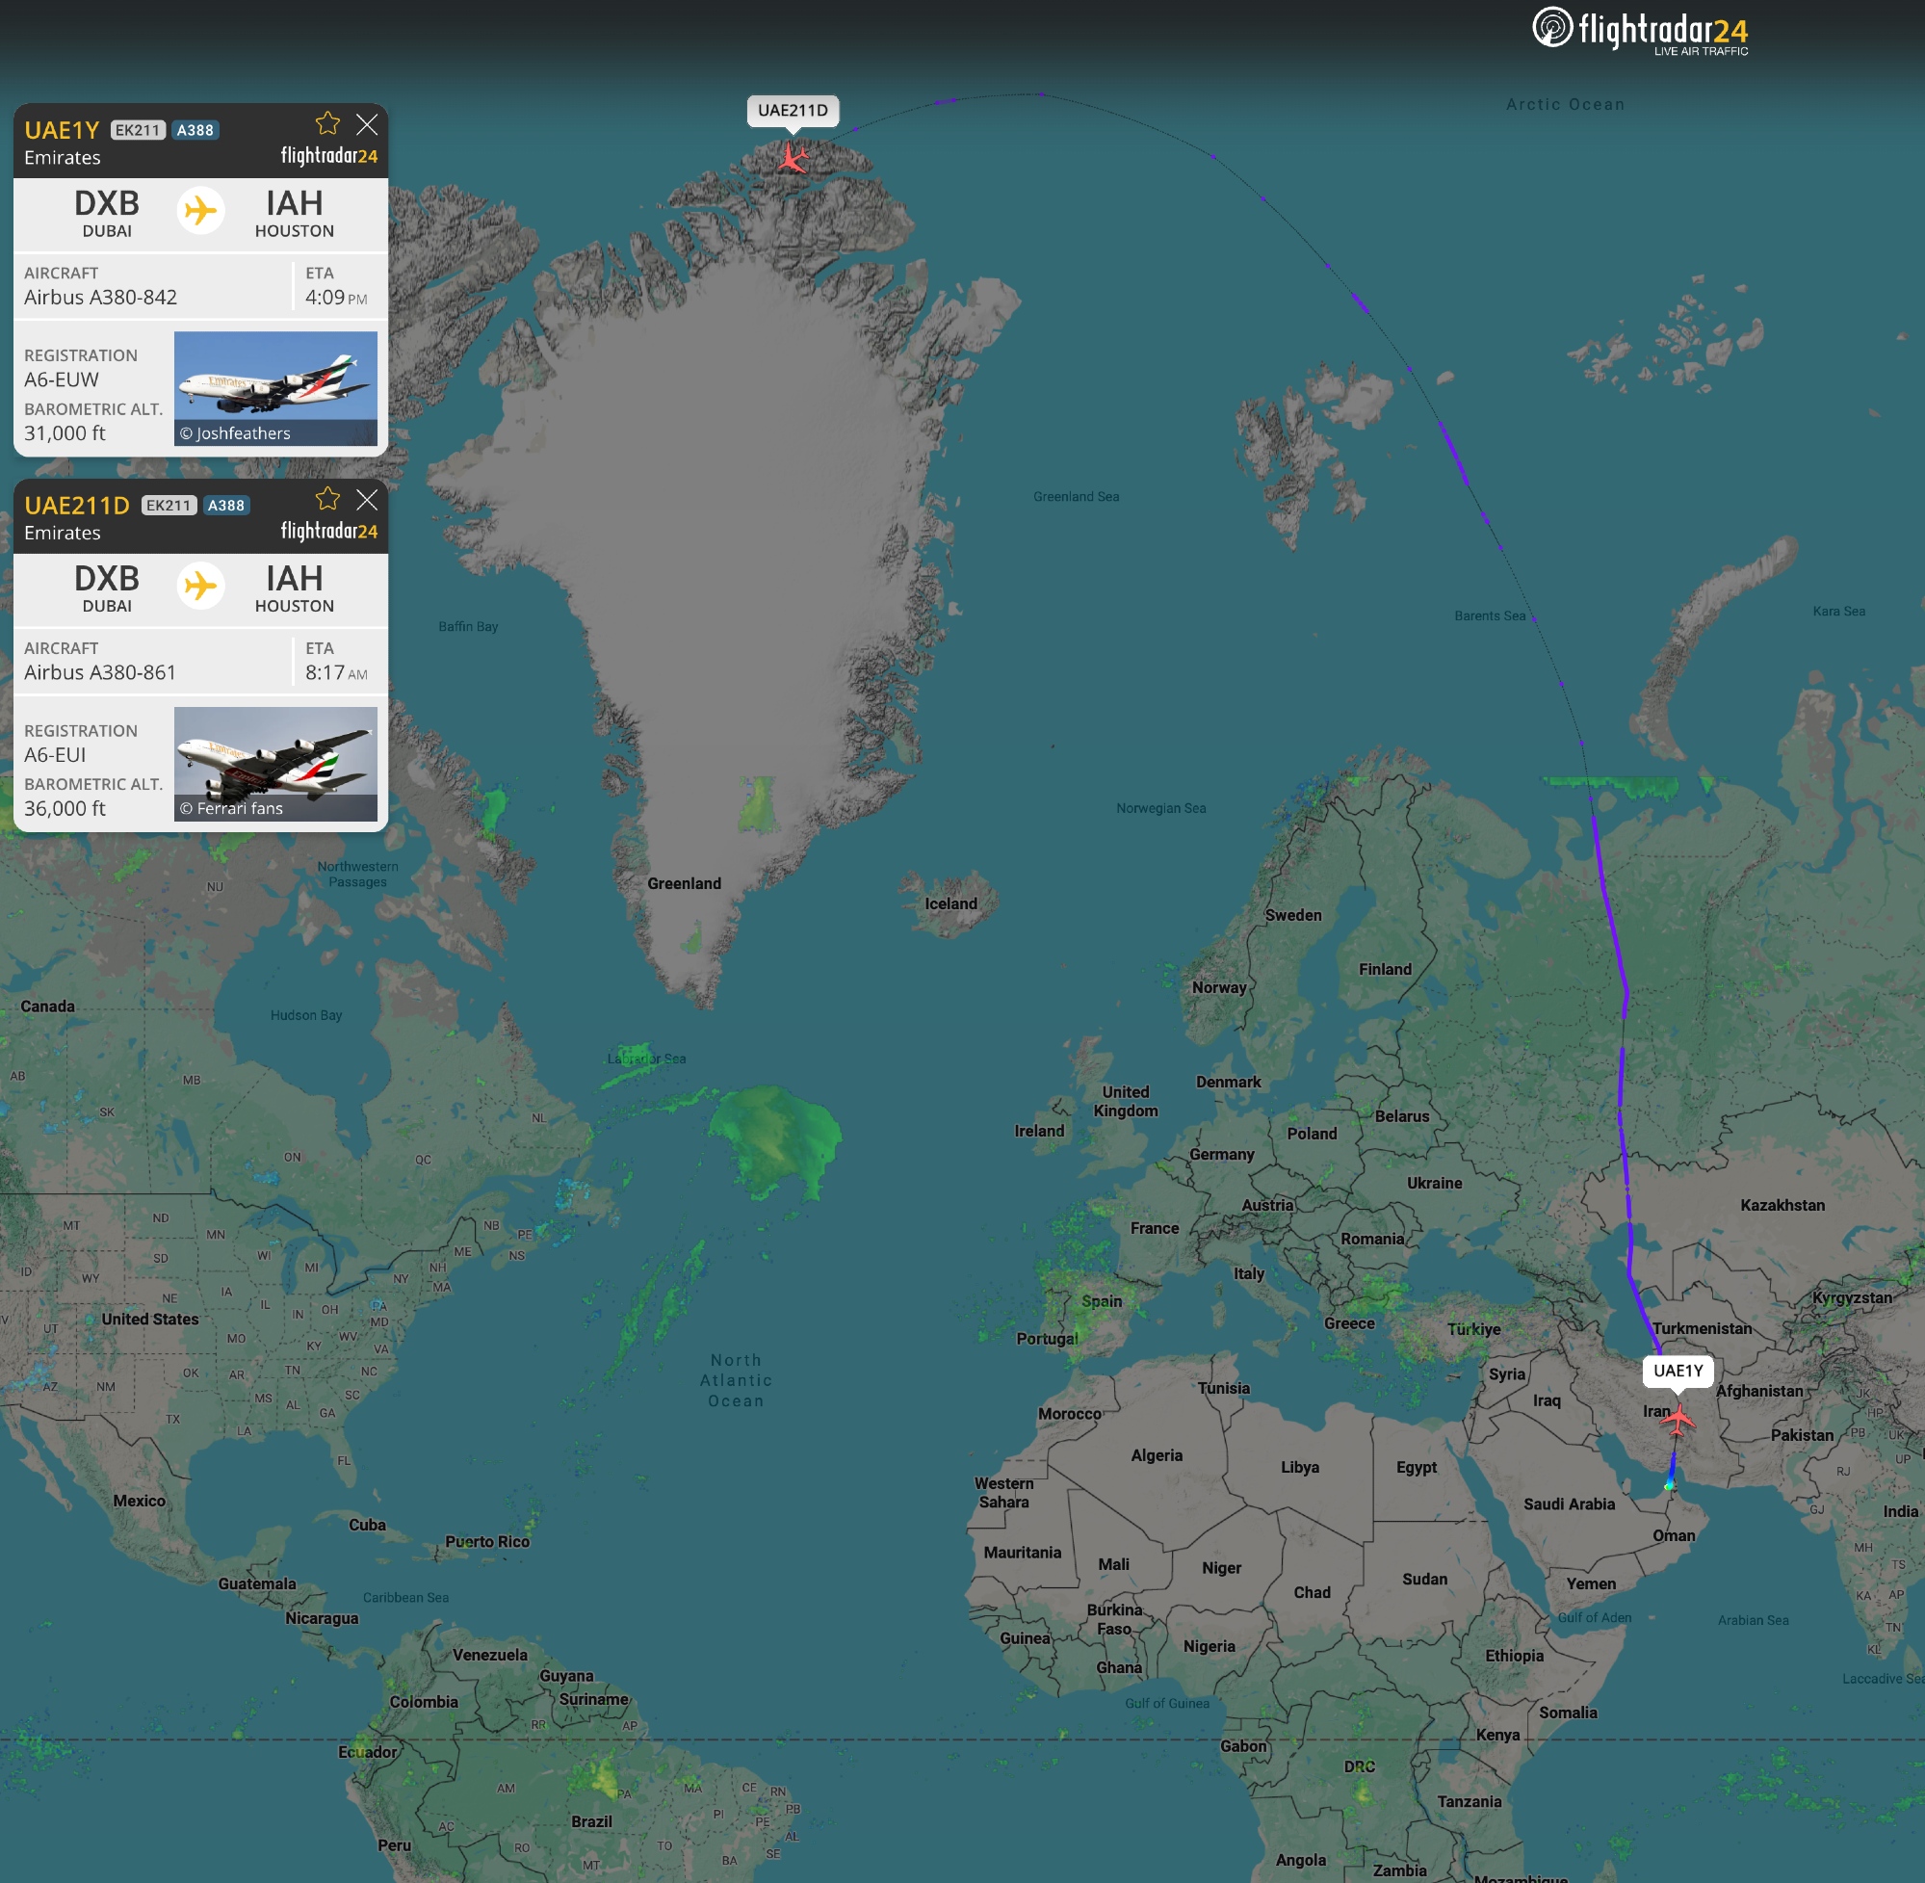Open the Flightradar24 logo at top right
This screenshot has height=1883, width=1925.
click(1640, 31)
